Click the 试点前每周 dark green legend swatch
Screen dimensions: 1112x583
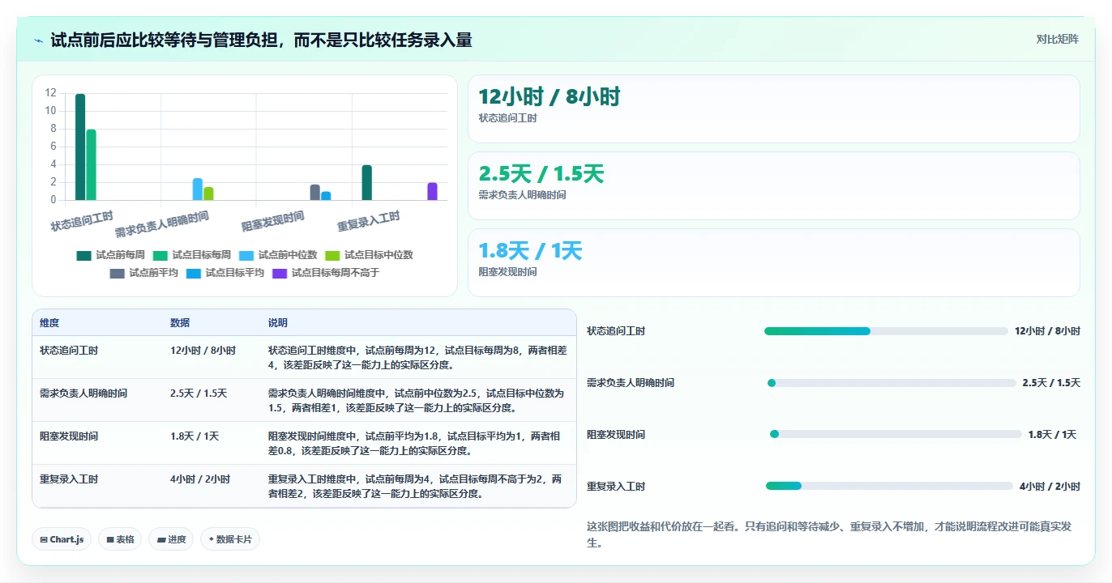(x=84, y=255)
